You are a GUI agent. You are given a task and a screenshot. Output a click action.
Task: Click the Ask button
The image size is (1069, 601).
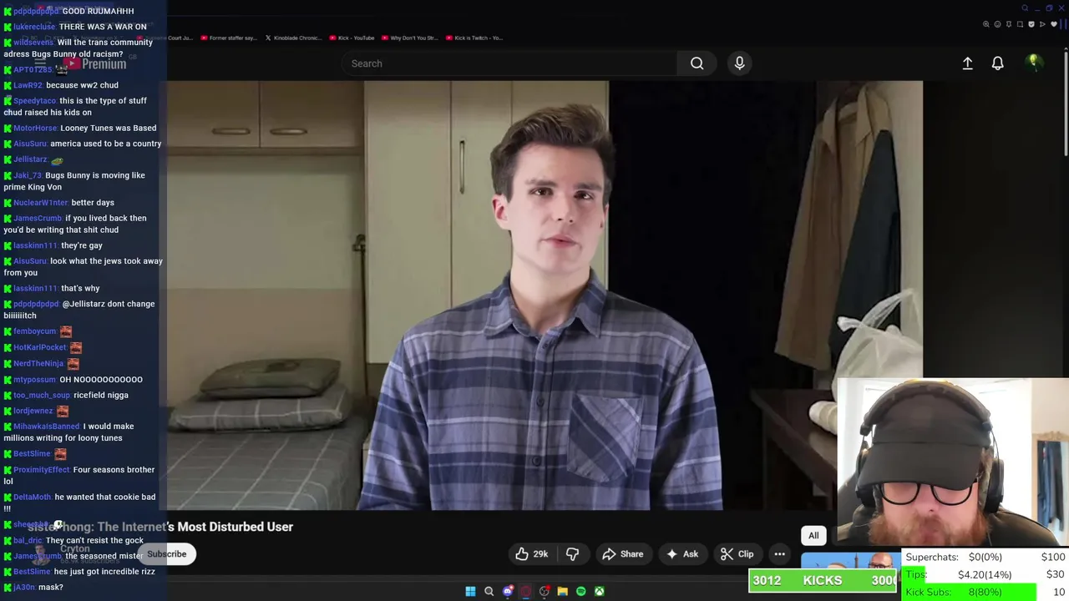point(682,554)
